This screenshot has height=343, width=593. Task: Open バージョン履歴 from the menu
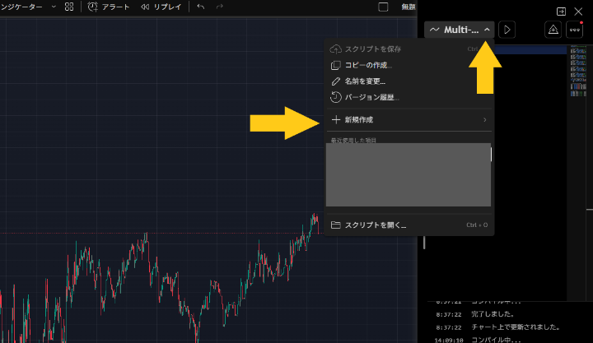pos(371,97)
